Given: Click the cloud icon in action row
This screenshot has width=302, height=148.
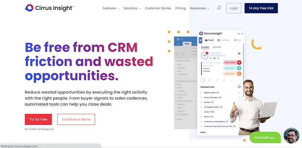Looking at the screenshot, I should pos(203,80).
